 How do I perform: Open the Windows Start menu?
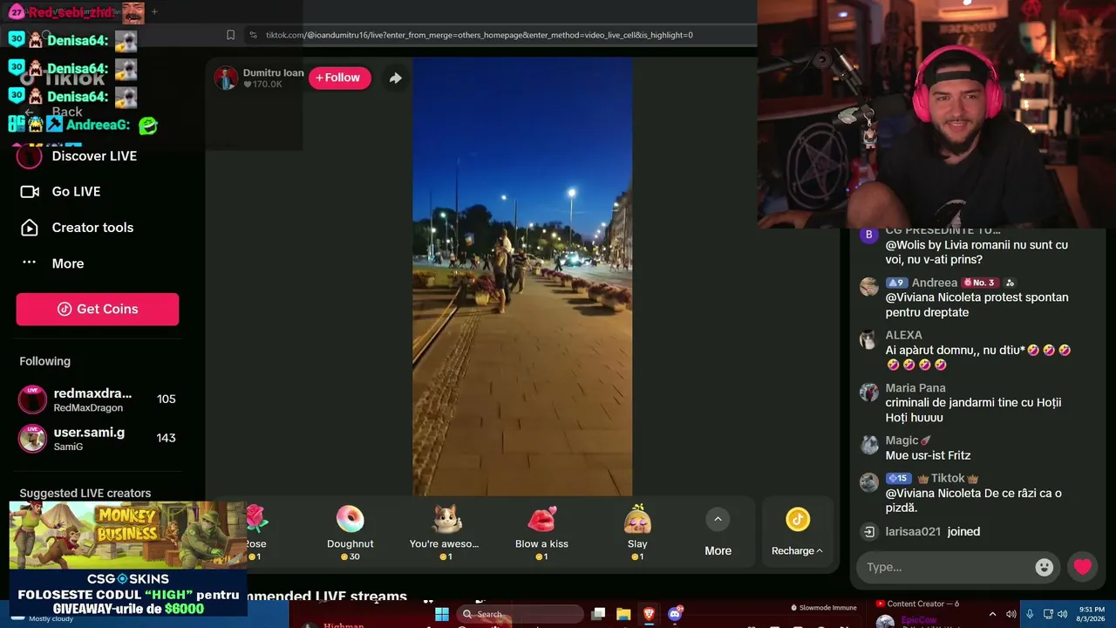(x=441, y=614)
